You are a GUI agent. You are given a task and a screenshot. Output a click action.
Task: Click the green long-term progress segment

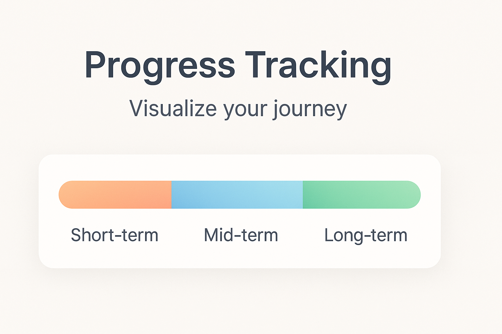point(361,195)
